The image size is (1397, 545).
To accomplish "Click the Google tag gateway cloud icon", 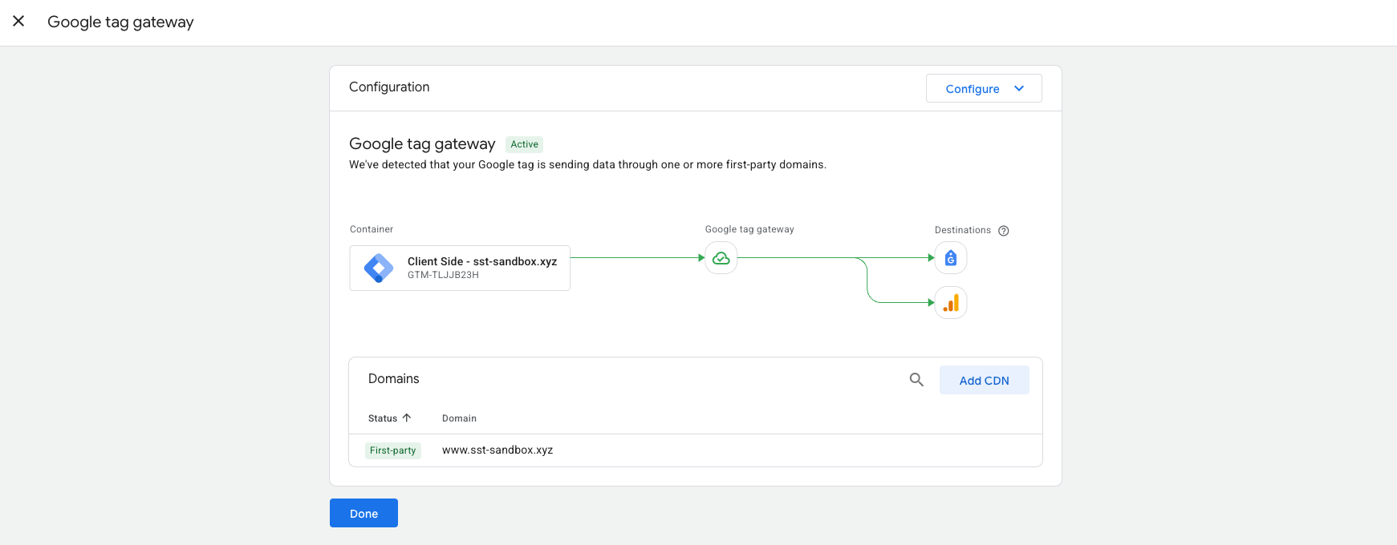I will [721, 258].
